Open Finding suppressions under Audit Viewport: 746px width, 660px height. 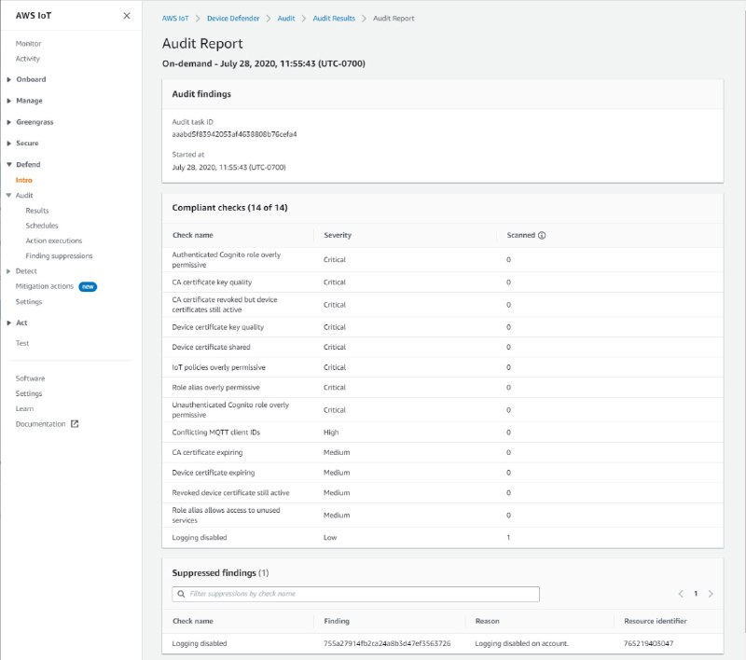(x=60, y=255)
